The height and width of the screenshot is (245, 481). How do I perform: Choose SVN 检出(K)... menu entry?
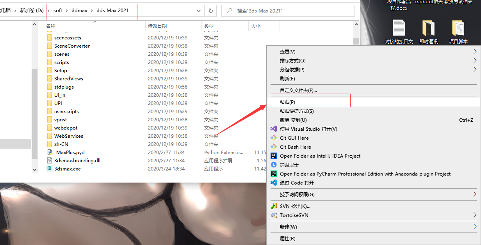pos(374,206)
